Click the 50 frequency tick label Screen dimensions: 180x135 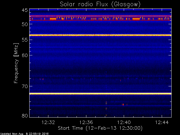25,24
